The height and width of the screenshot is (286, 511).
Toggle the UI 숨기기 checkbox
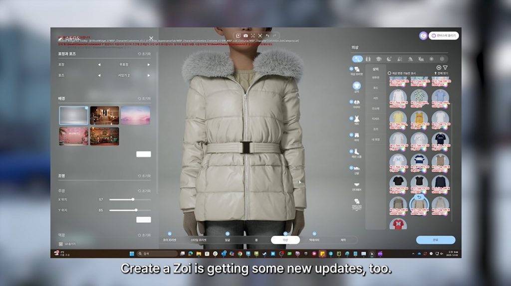tap(60, 244)
